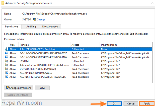156x107 pixels.
Task: Click the C:\Program Files\ value in the Administrators row
Action: click(x=111, y=65)
